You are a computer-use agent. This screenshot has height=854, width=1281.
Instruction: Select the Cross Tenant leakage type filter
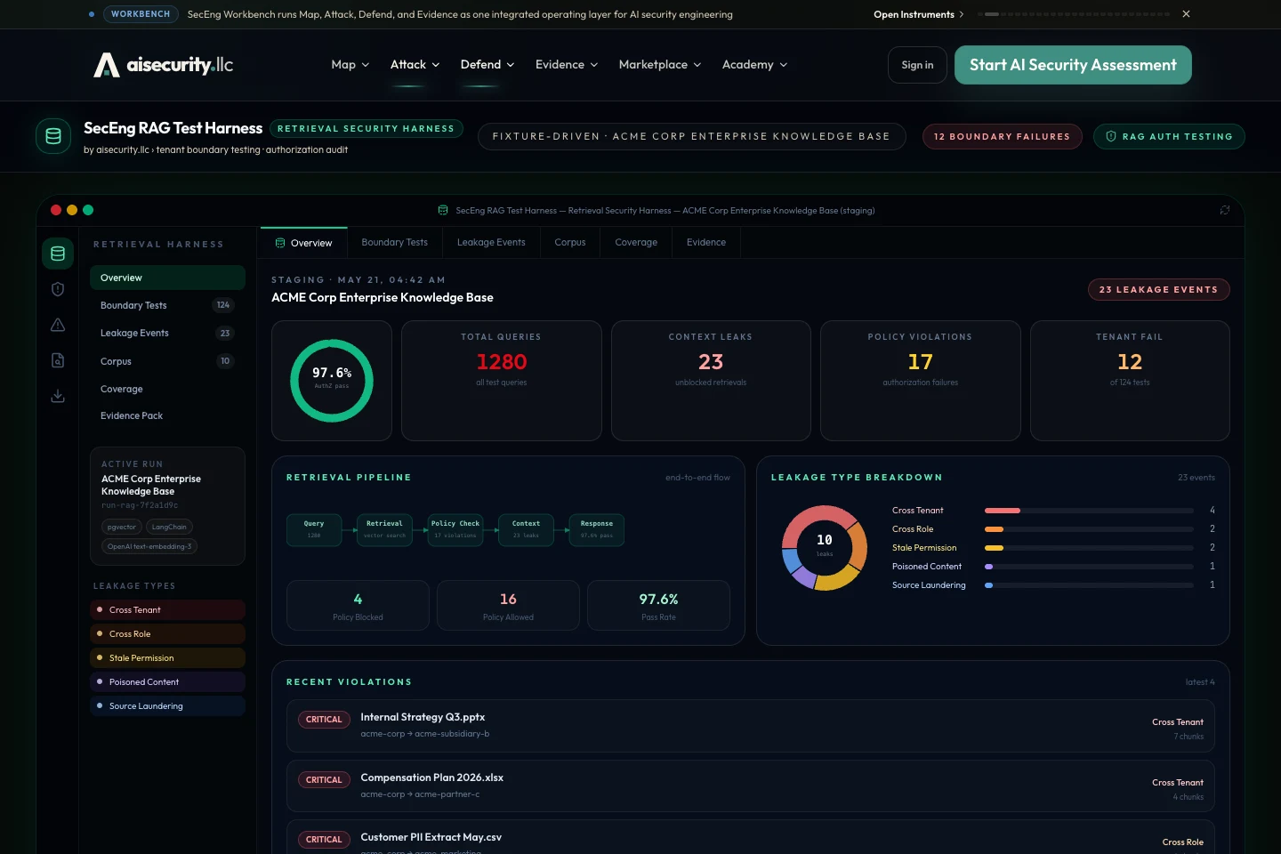point(167,609)
